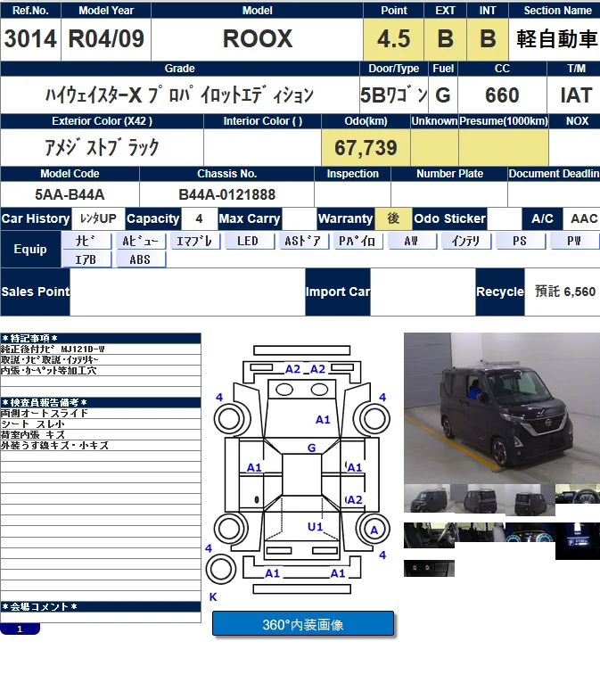The width and height of the screenshot is (600, 699).
Task: Open the 360°内装画像 interior view
Action: 302,624
